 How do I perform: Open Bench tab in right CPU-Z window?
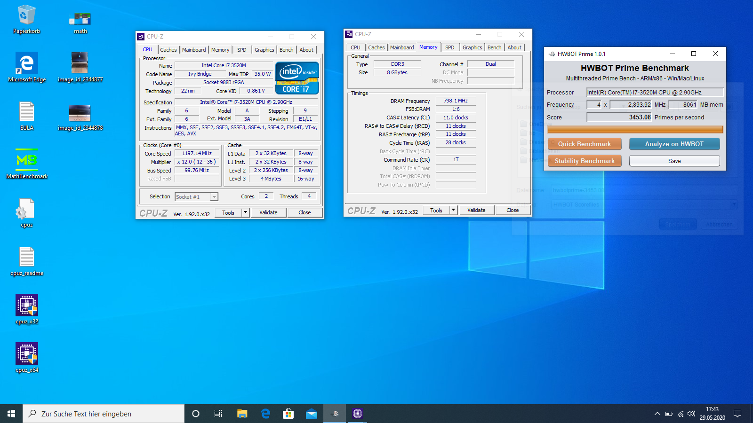(494, 47)
